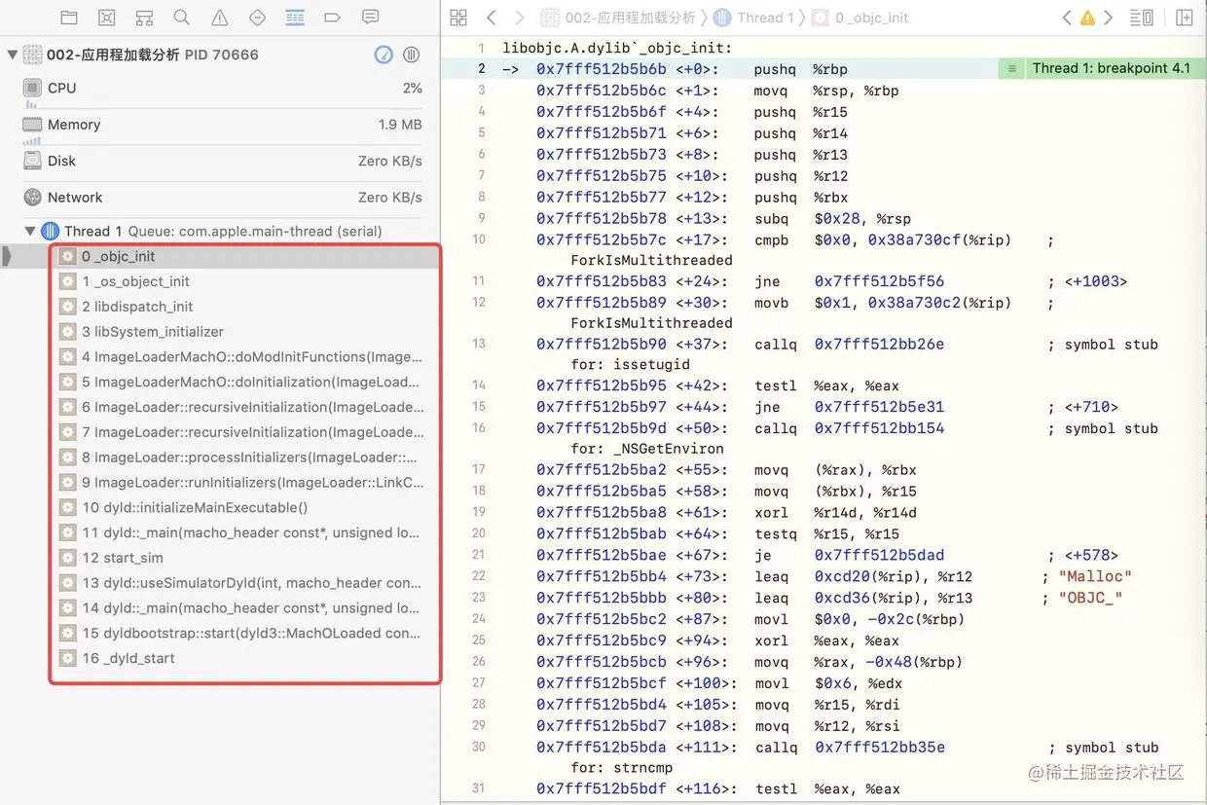This screenshot has width=1207, height=805.
Task: Click line number 2 gutter
Action: coord(481,68)
